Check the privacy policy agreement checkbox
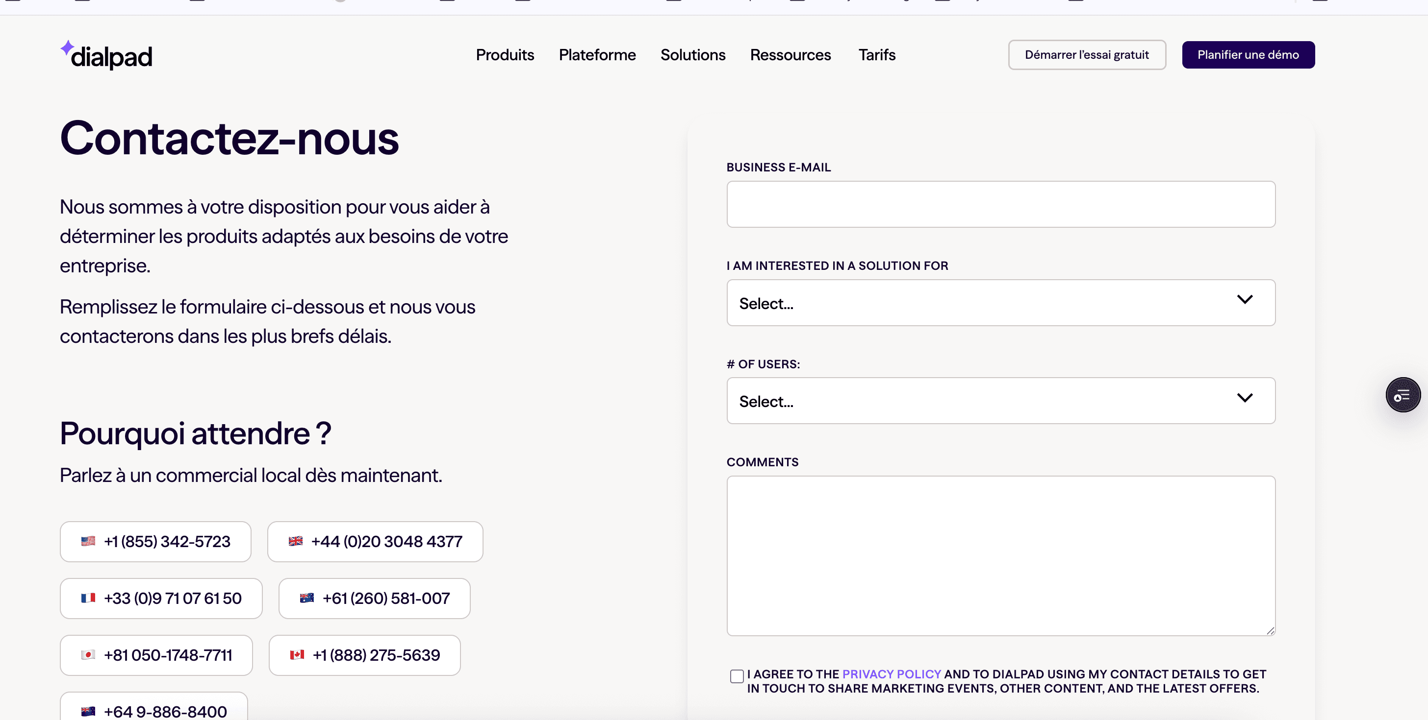This screenshot has width=1428, height=720. pyautogui.click(x=737, y=676)
